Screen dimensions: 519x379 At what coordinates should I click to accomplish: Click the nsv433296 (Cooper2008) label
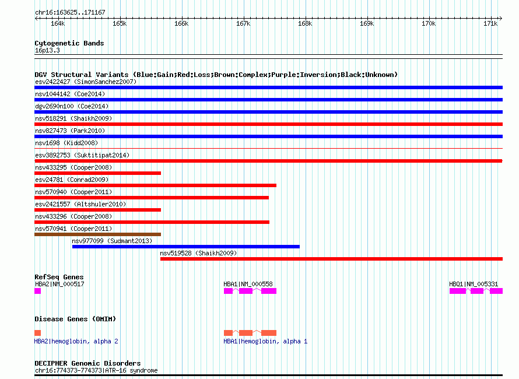[x=73, y=216]
